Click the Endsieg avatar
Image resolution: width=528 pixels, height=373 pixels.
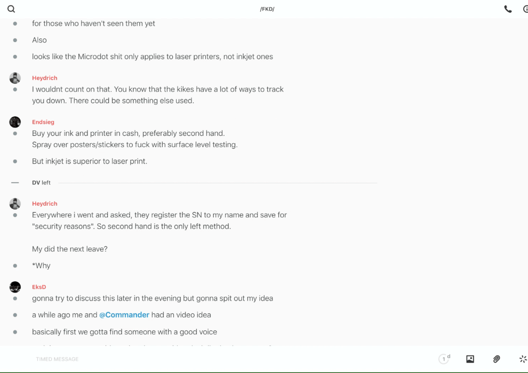[x=15, y=122]
